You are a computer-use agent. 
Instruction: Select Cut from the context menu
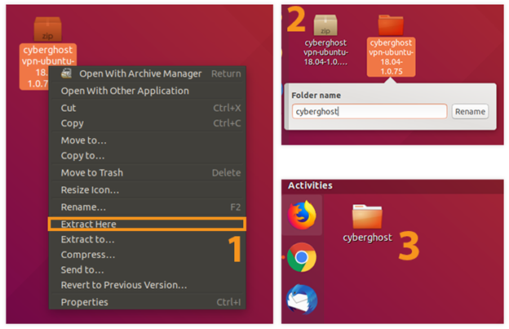tap(148, 108)
